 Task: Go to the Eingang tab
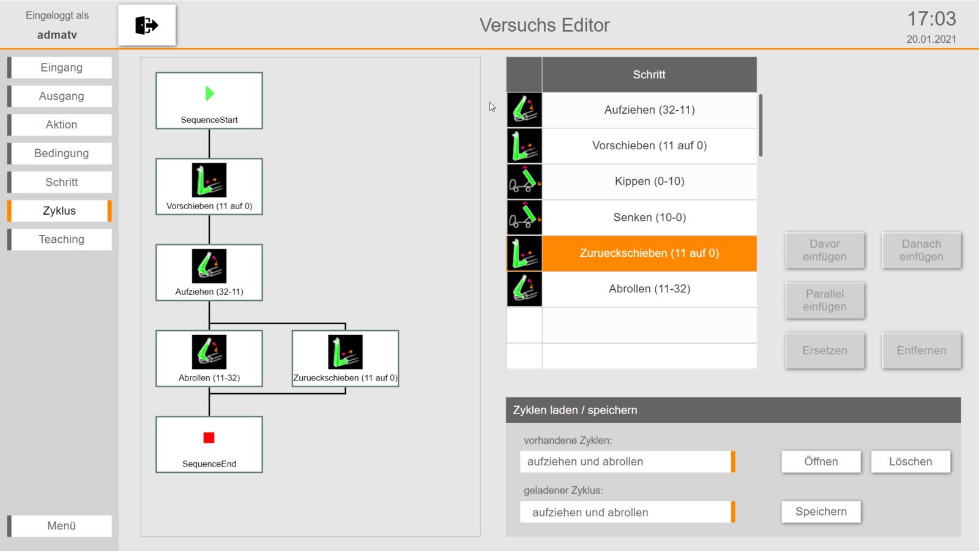(61, 68)
